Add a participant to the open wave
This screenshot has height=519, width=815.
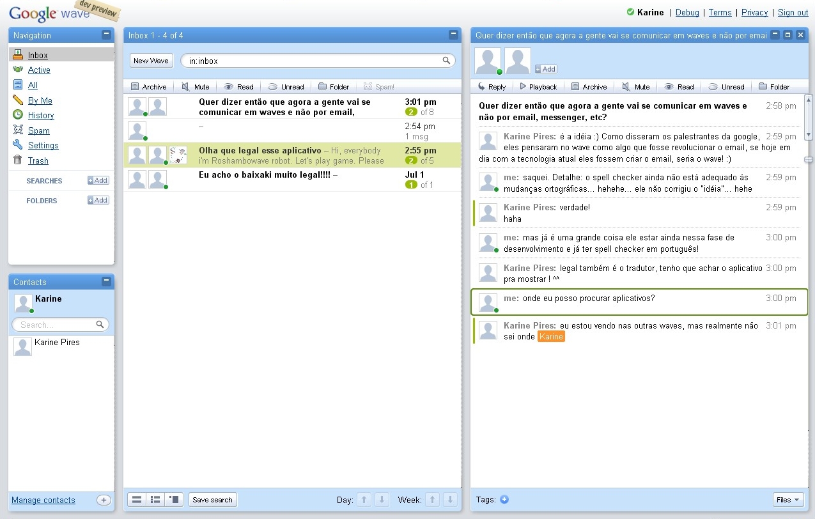coord(546,69)
